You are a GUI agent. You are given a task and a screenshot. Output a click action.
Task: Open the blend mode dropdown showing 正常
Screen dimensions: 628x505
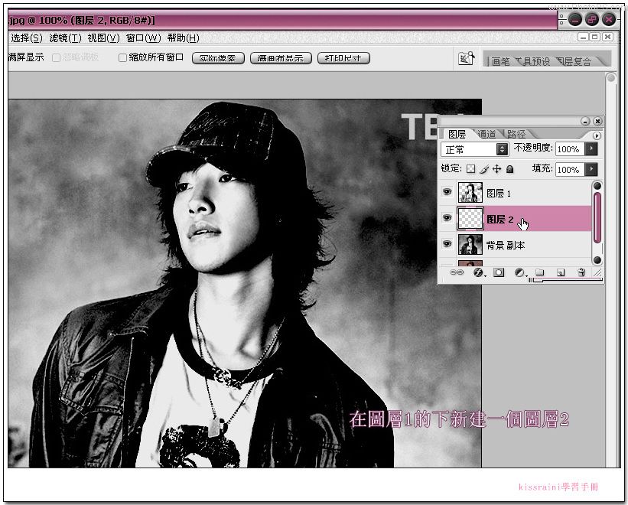(474, 149)
